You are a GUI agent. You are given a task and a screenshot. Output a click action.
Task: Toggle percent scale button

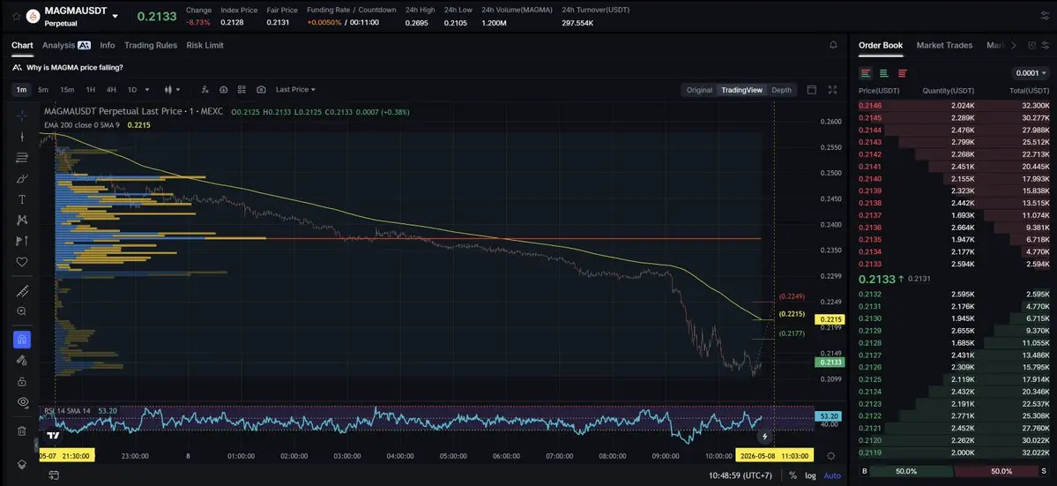pos(793,475)
